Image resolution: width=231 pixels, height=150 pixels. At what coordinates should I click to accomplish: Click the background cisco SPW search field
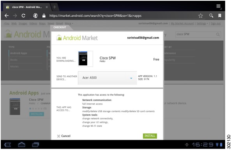pos(195,34)
